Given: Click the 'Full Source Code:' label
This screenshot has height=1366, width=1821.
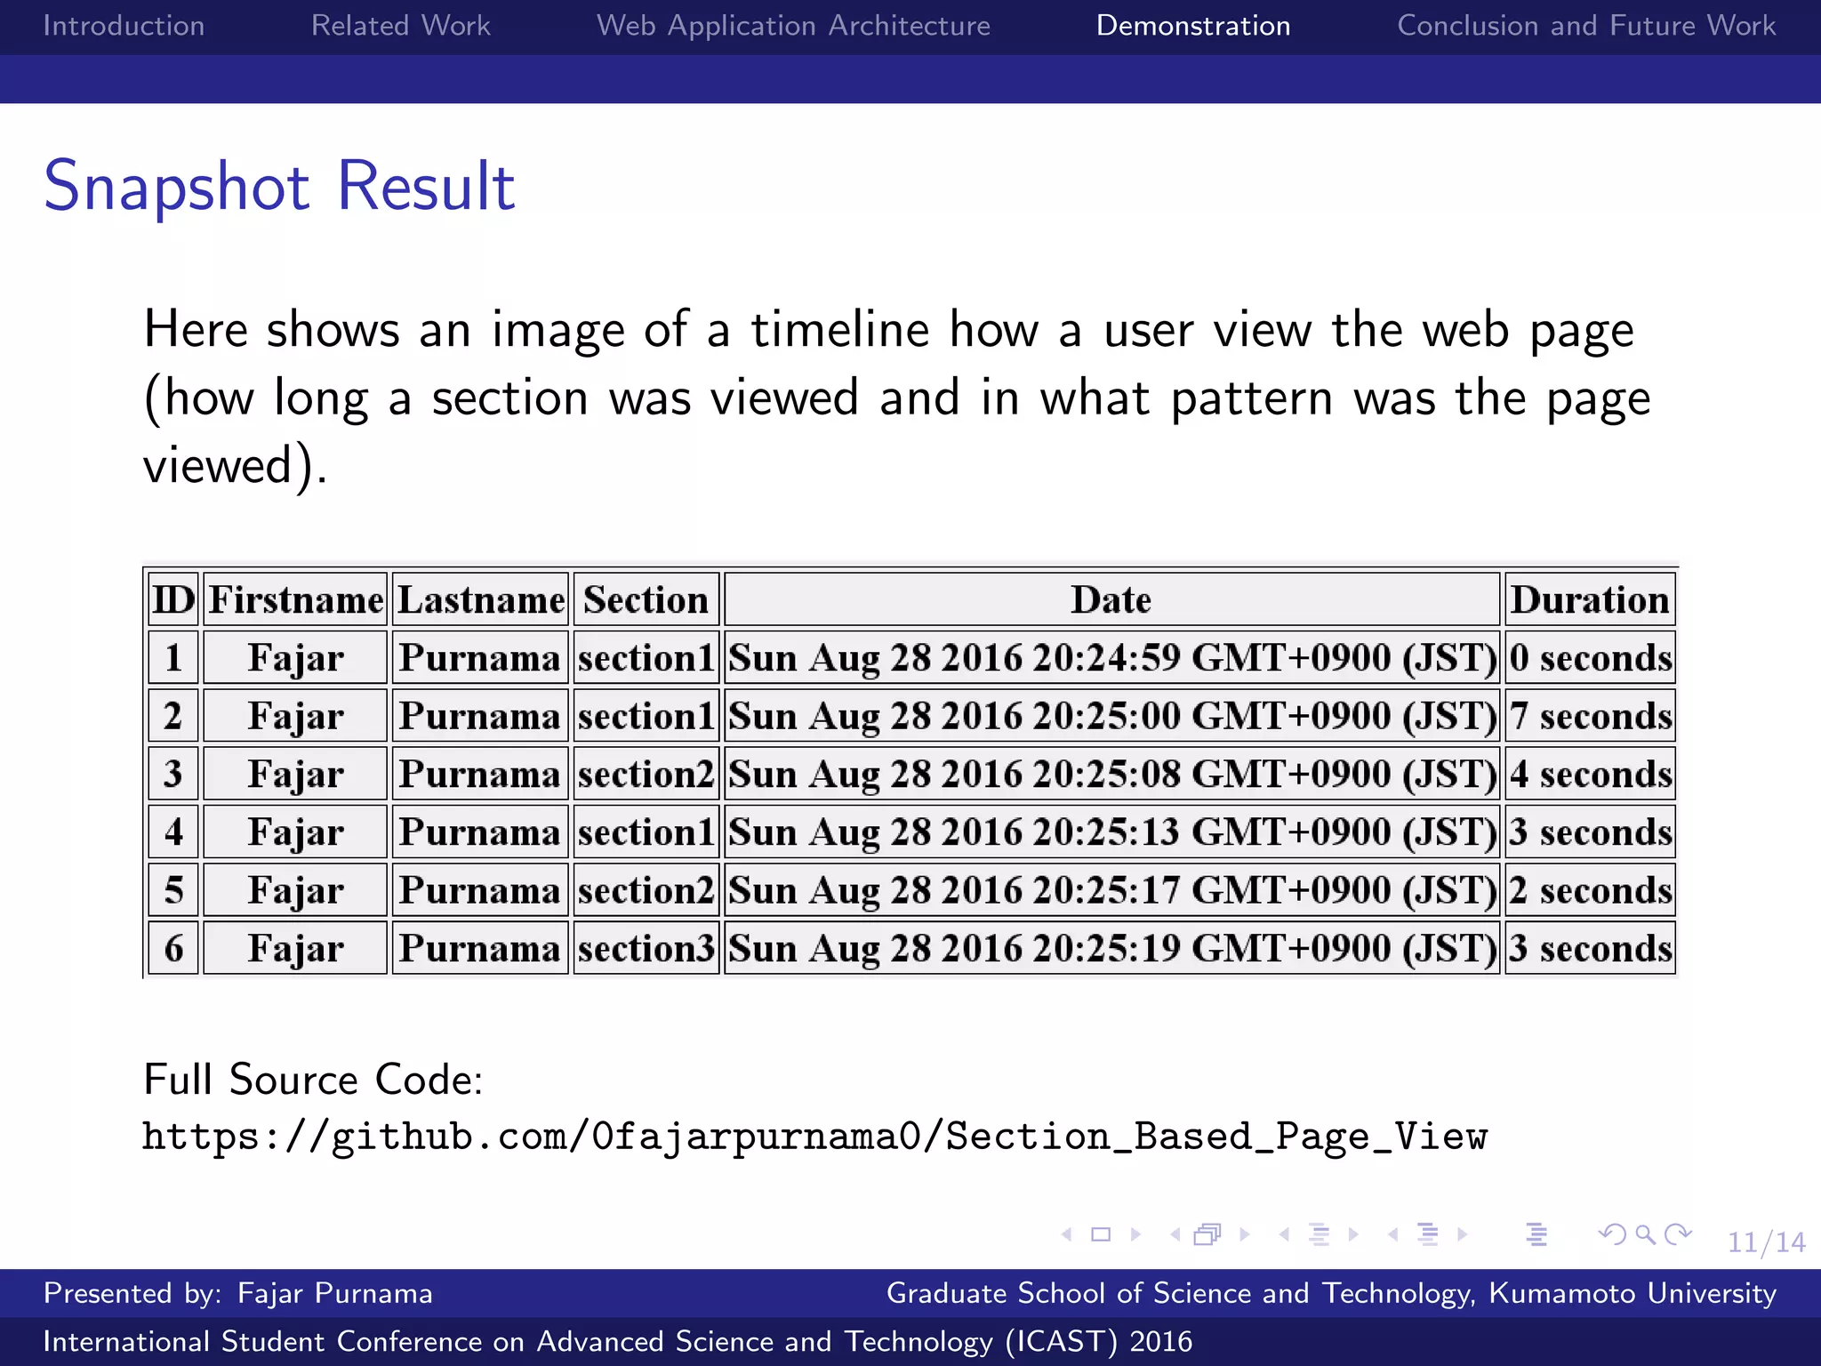Looking at the screenshot, I should click(313, 1080).
